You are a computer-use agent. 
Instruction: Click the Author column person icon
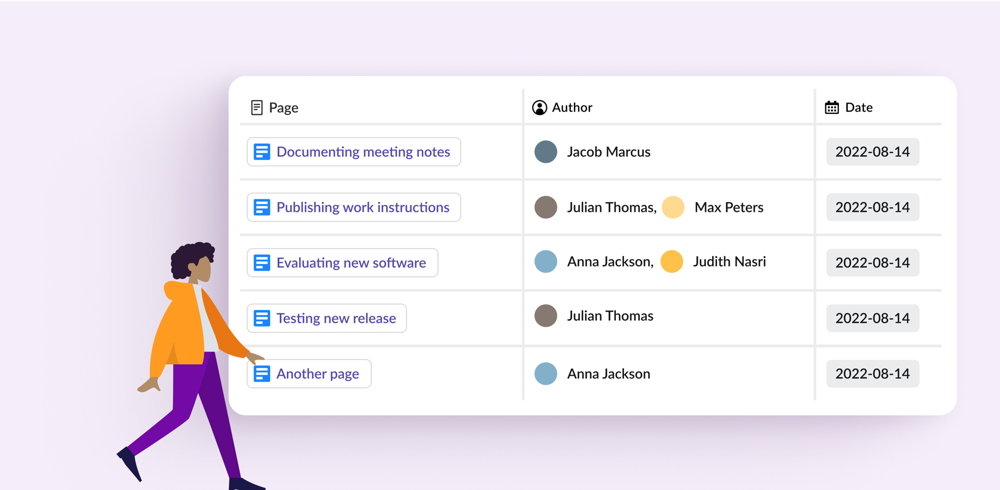[539, 108]
